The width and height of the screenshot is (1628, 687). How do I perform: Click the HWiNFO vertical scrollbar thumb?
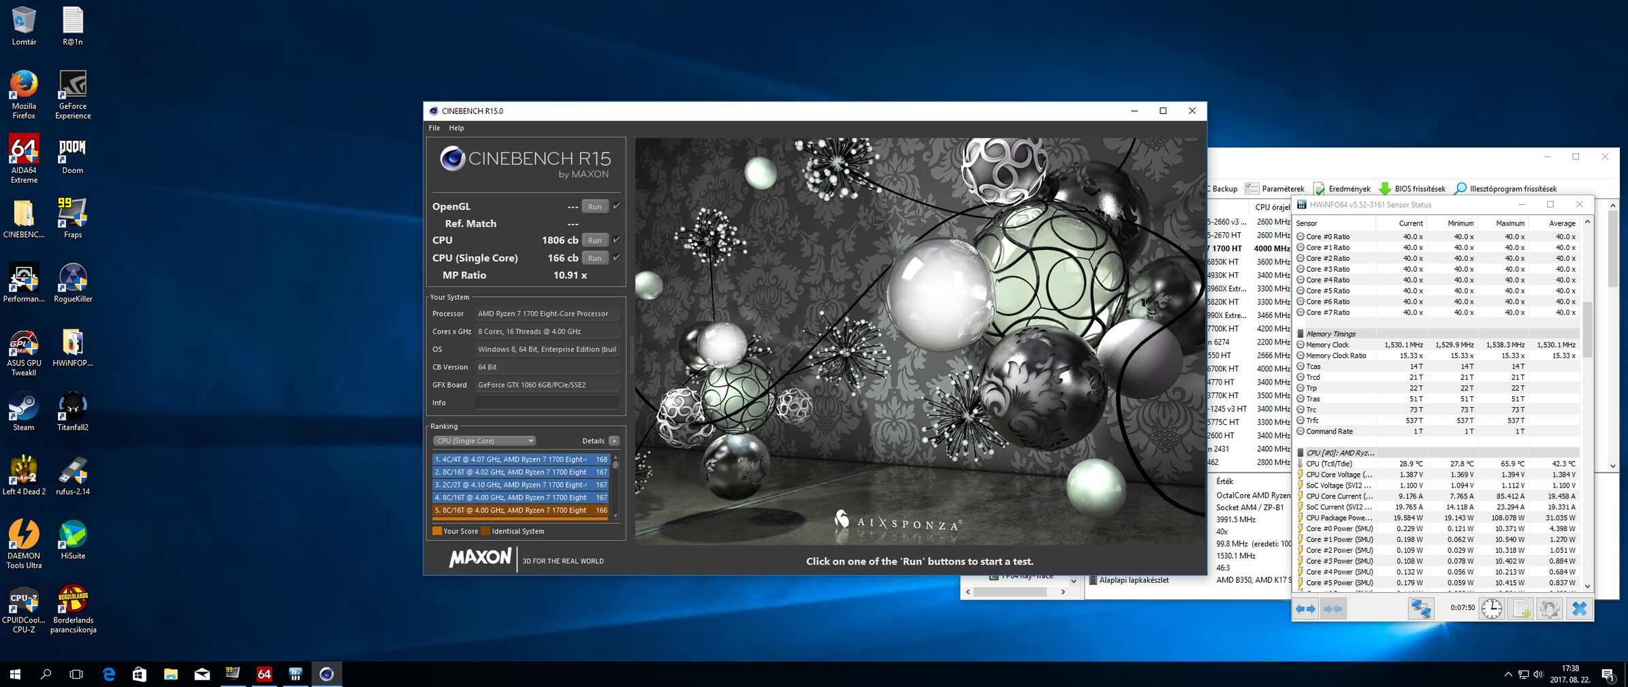(x=1587, y=329)
